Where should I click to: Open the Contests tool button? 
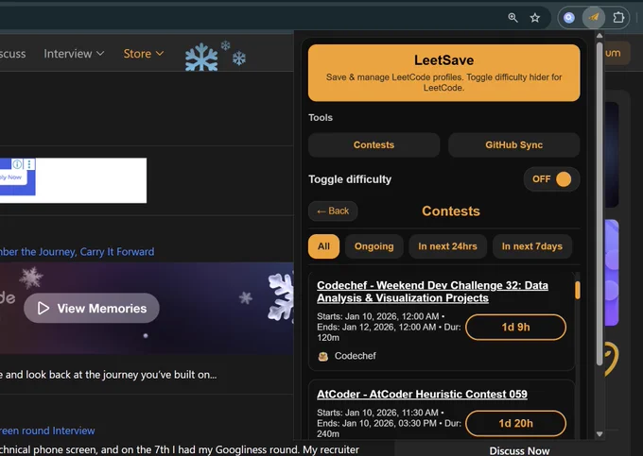tap(374, 144)
